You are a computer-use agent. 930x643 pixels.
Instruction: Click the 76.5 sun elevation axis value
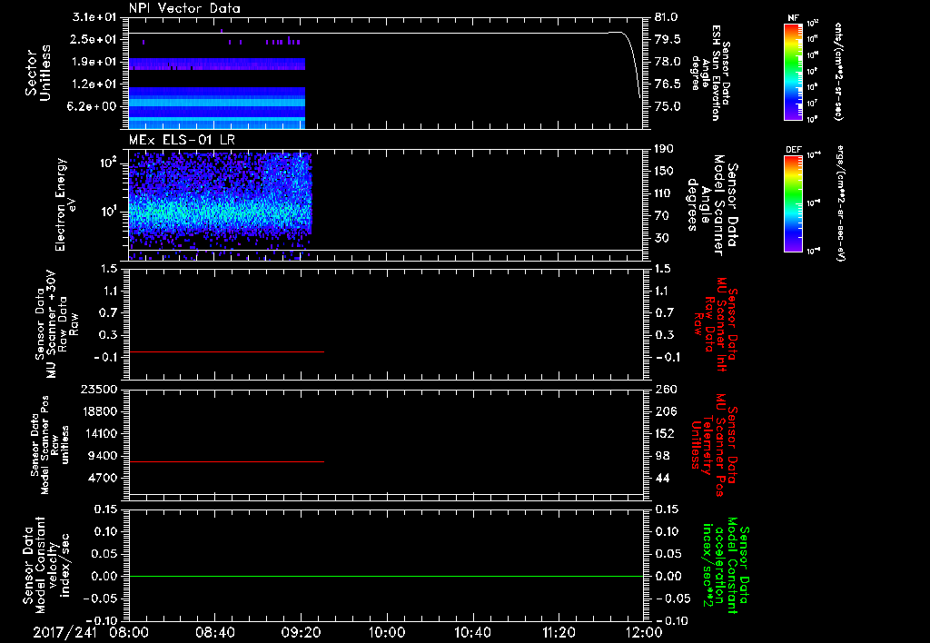coord(668,84)
